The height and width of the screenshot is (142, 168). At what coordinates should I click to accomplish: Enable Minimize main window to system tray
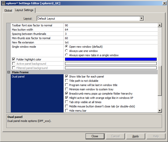tap(67, 89)
